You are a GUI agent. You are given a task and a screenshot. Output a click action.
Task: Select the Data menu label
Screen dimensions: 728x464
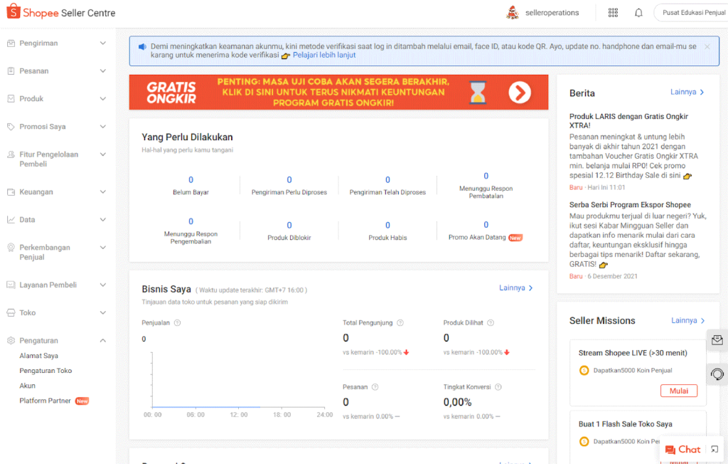[x=27, y=219]
